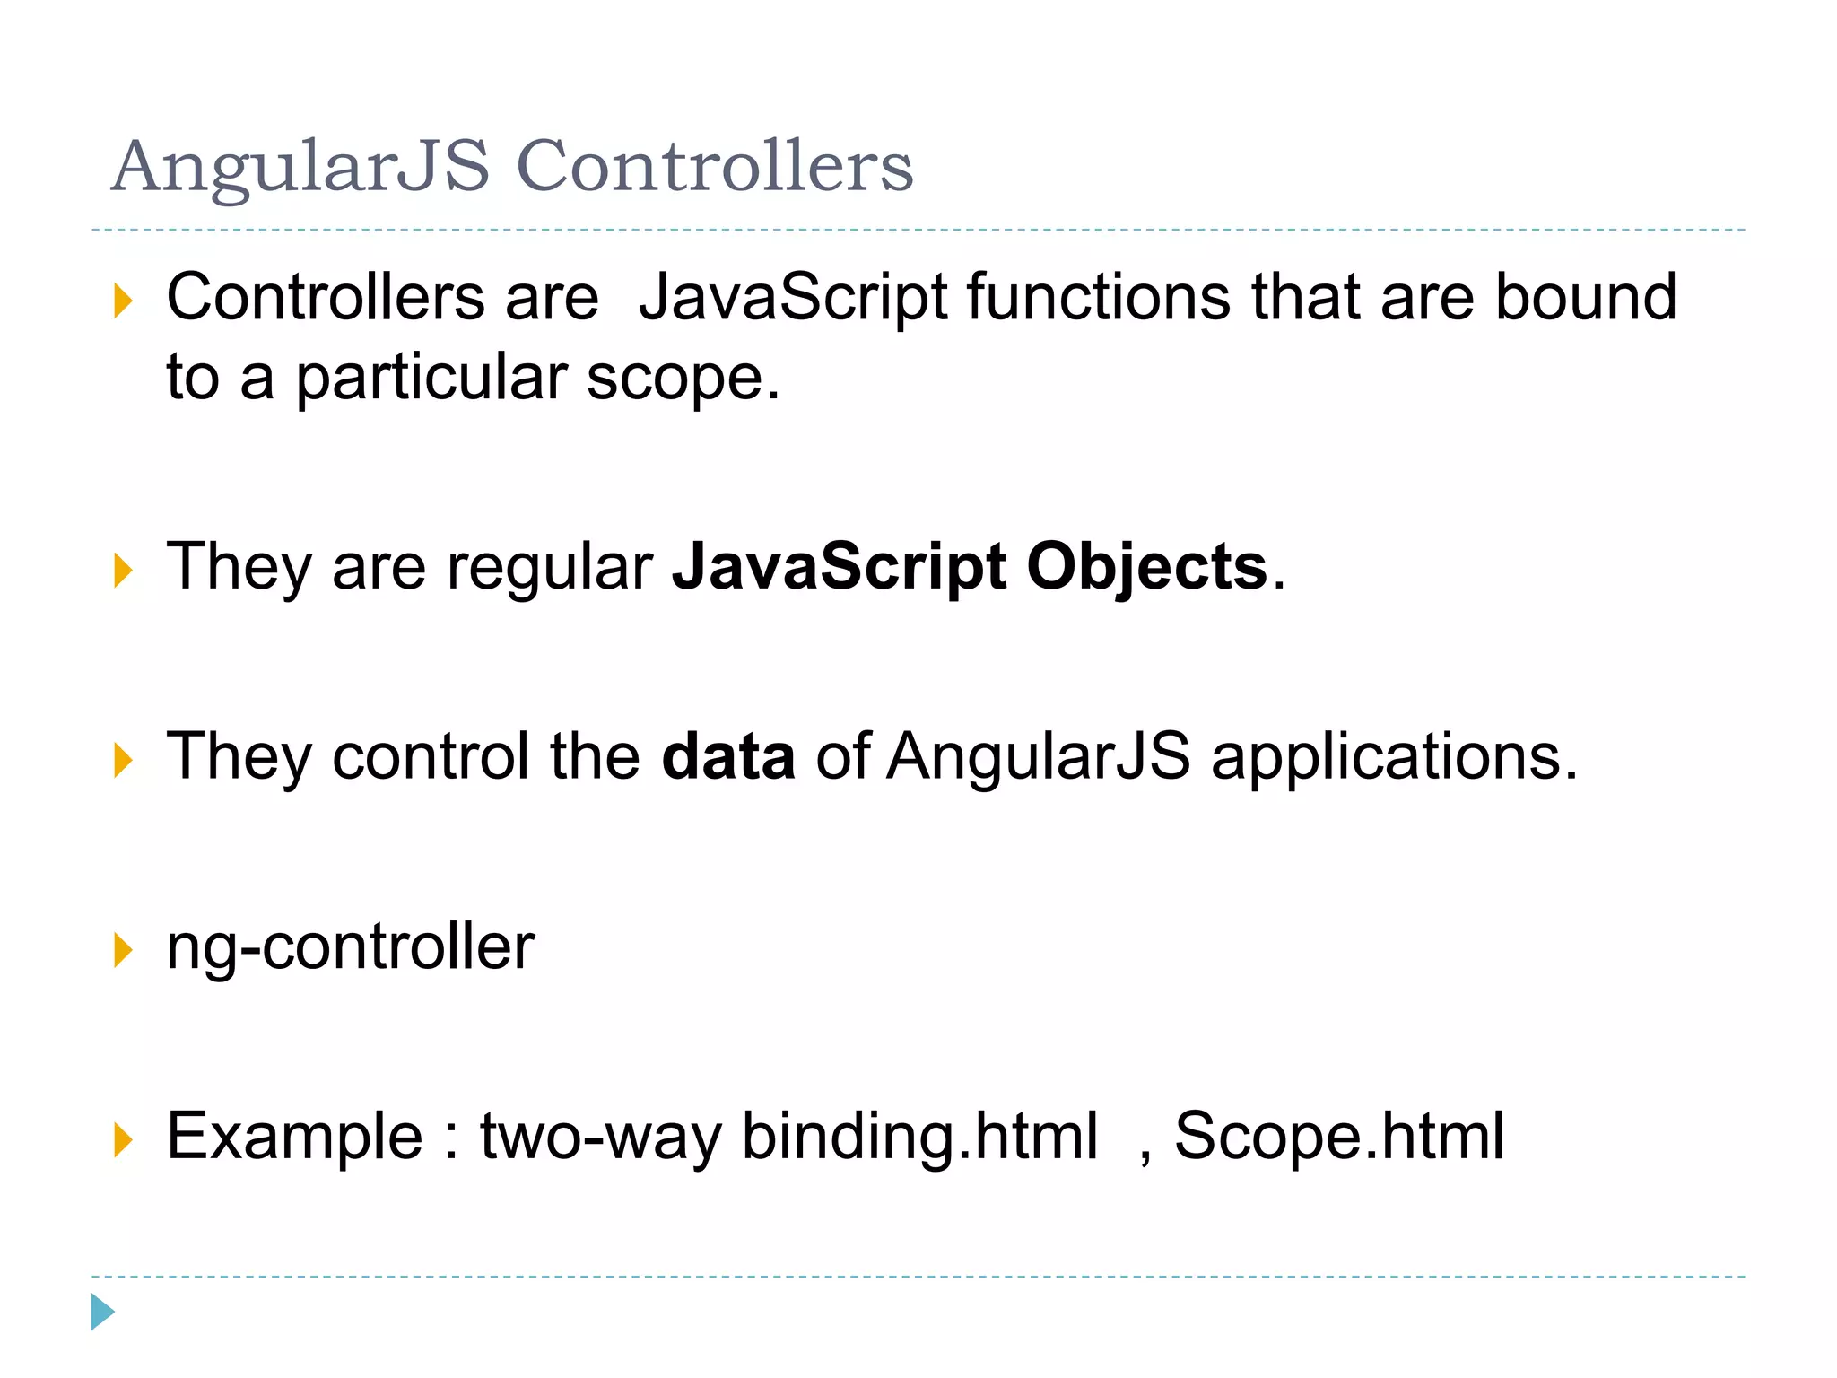Viewport: 1837px width, 1378px height.
Task: Click the orange bullet beside 'They are regular'
Action: click(x=124, y=571)
